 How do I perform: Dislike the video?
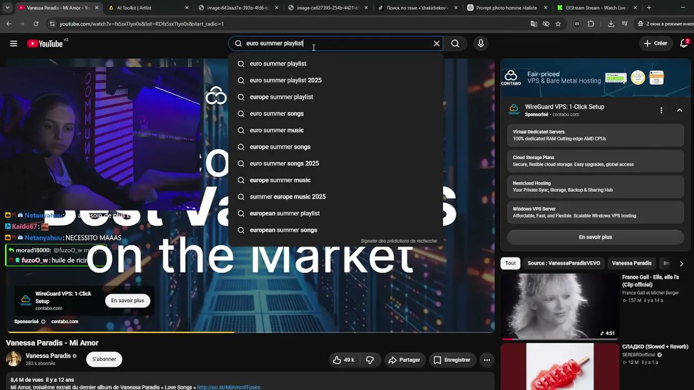click(x=370, y=360)
